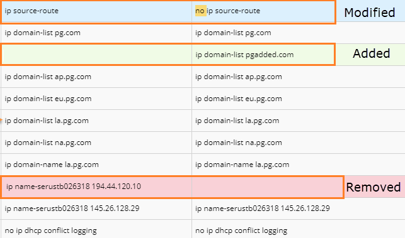Select left cell 'ip source-route'
Viewport: 405px width, 238px height.
96,11
